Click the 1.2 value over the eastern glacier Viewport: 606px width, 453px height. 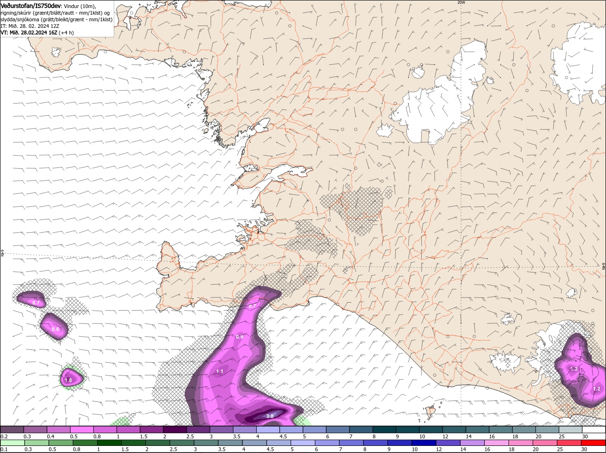tap(597, 389)
